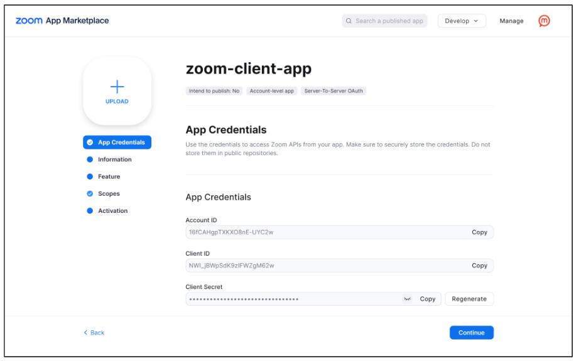
Task: Click the Feature step bullet
Action: click(90, 176)
